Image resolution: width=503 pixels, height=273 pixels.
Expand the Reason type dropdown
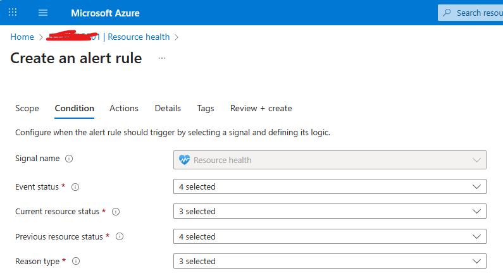330,261
